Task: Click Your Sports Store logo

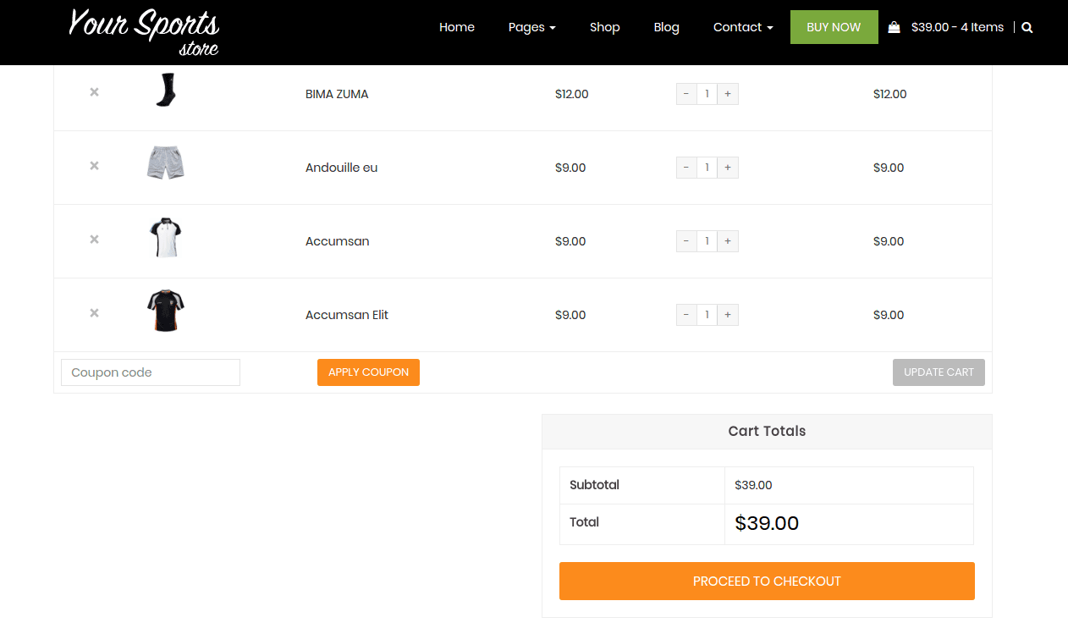Action: click(x=144, y=31)
